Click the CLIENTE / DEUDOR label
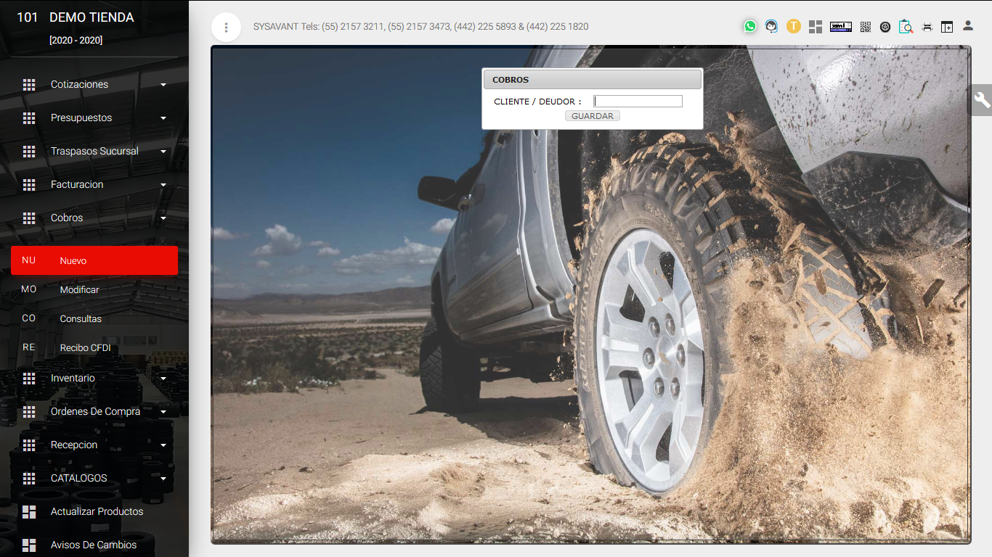The image size is (992, 557). click(x=537, y=102)
